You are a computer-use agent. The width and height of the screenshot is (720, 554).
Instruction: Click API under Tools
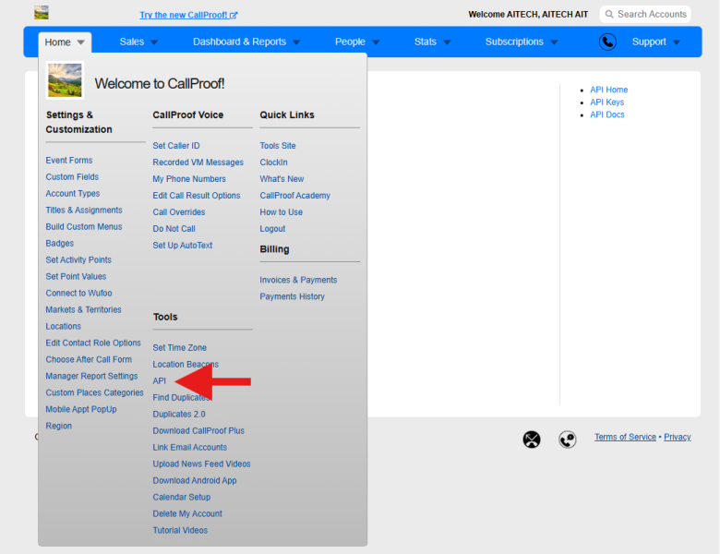pyautogui.click(x=159, y=380)
